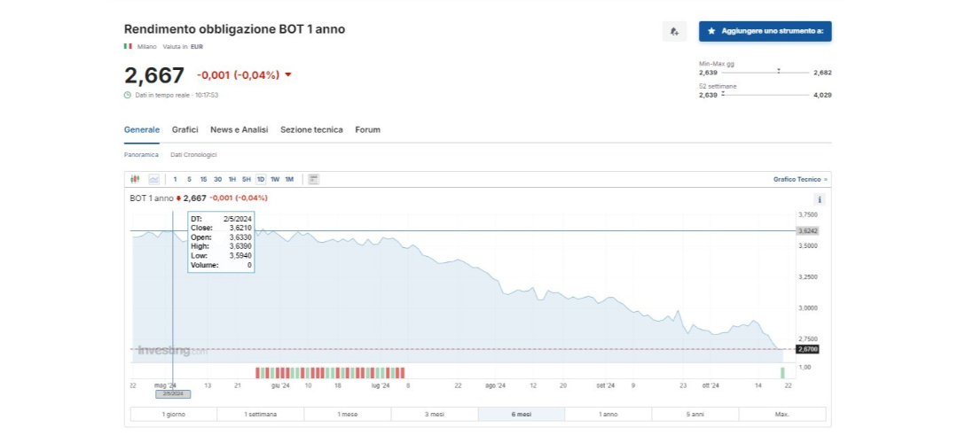Open the Aggiungere uno strumento dropdown
The width and height of the screenshot is (958, 443).
point(765,31)
